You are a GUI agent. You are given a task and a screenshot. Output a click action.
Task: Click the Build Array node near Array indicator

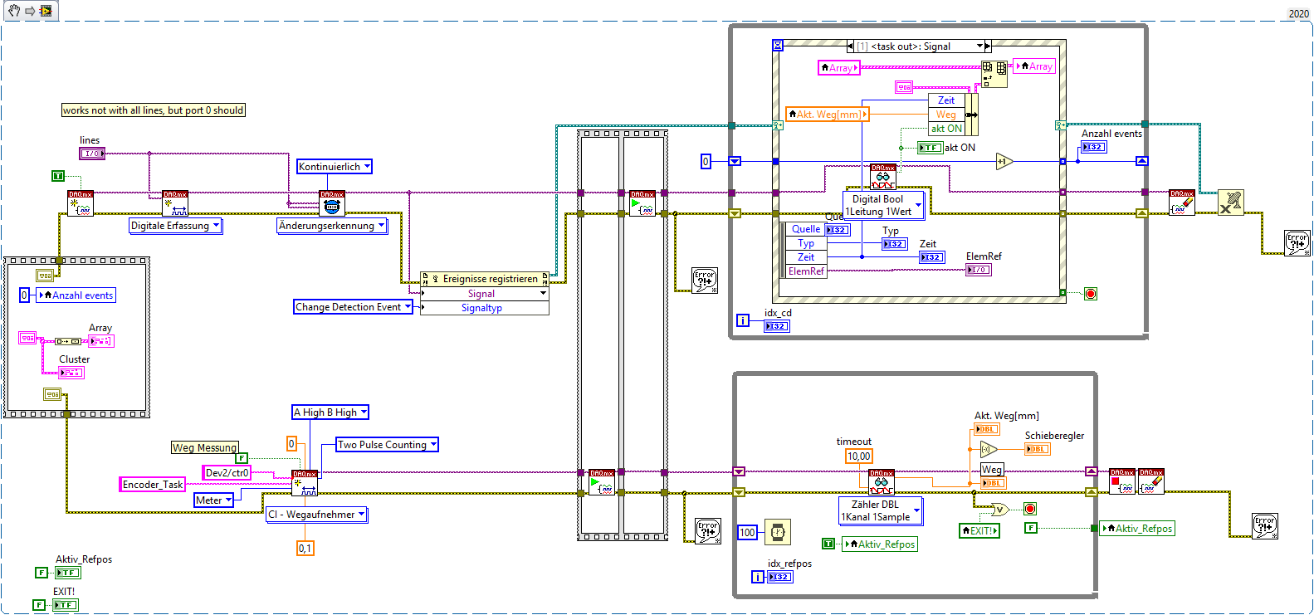pyautogui.click(x=995, y=74)
